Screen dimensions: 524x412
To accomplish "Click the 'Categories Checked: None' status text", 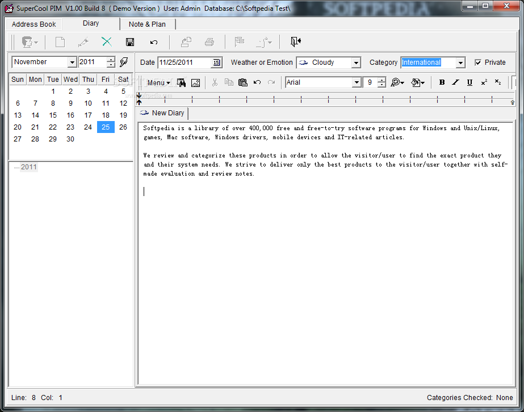I will click(x=469, y=398).
